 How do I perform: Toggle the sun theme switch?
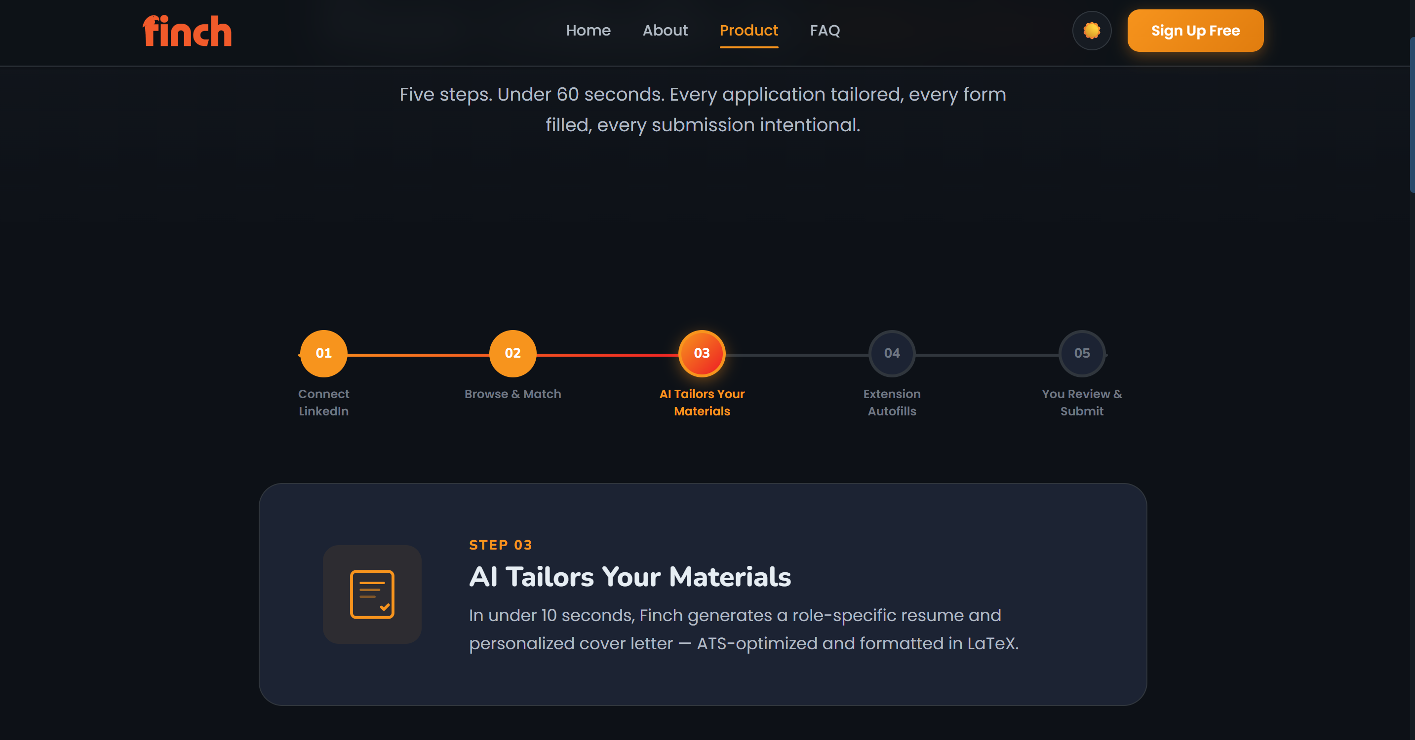coord(1092,31)
